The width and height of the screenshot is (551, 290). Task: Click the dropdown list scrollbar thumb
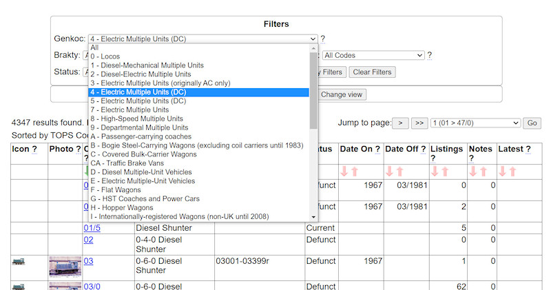pyautogui.click(x=314, y=90)
